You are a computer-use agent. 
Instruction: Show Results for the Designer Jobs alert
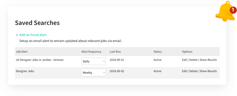pos(208,71)
